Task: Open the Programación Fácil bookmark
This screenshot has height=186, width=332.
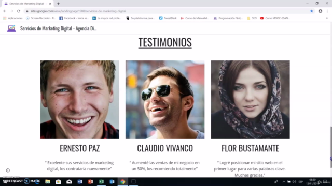Action: (x=228, y=18)
